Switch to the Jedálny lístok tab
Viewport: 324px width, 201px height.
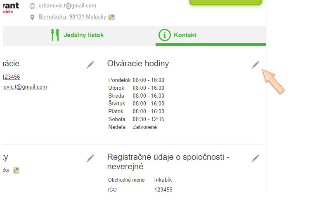(83, 35)
